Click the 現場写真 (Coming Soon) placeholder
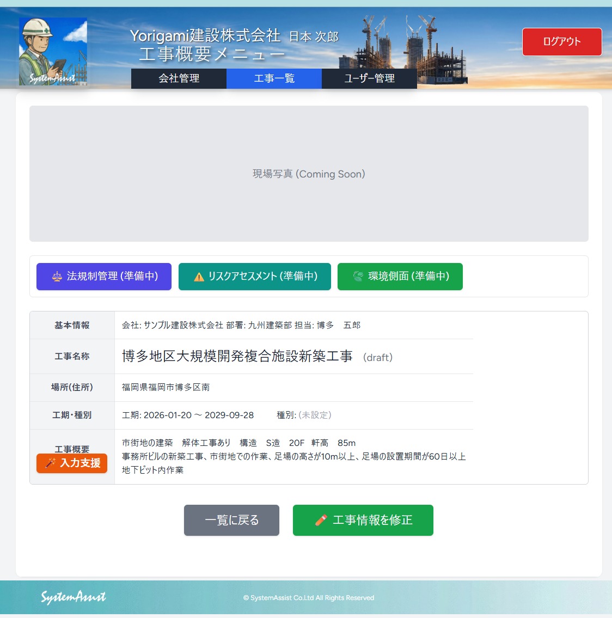 (x=309, y=174)
